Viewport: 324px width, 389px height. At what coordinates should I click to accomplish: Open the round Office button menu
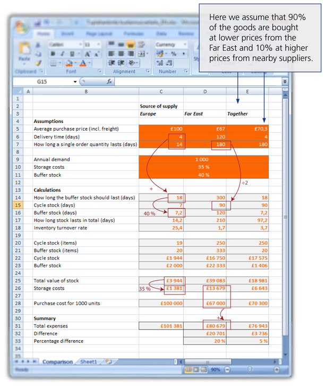tap(21, 27)
